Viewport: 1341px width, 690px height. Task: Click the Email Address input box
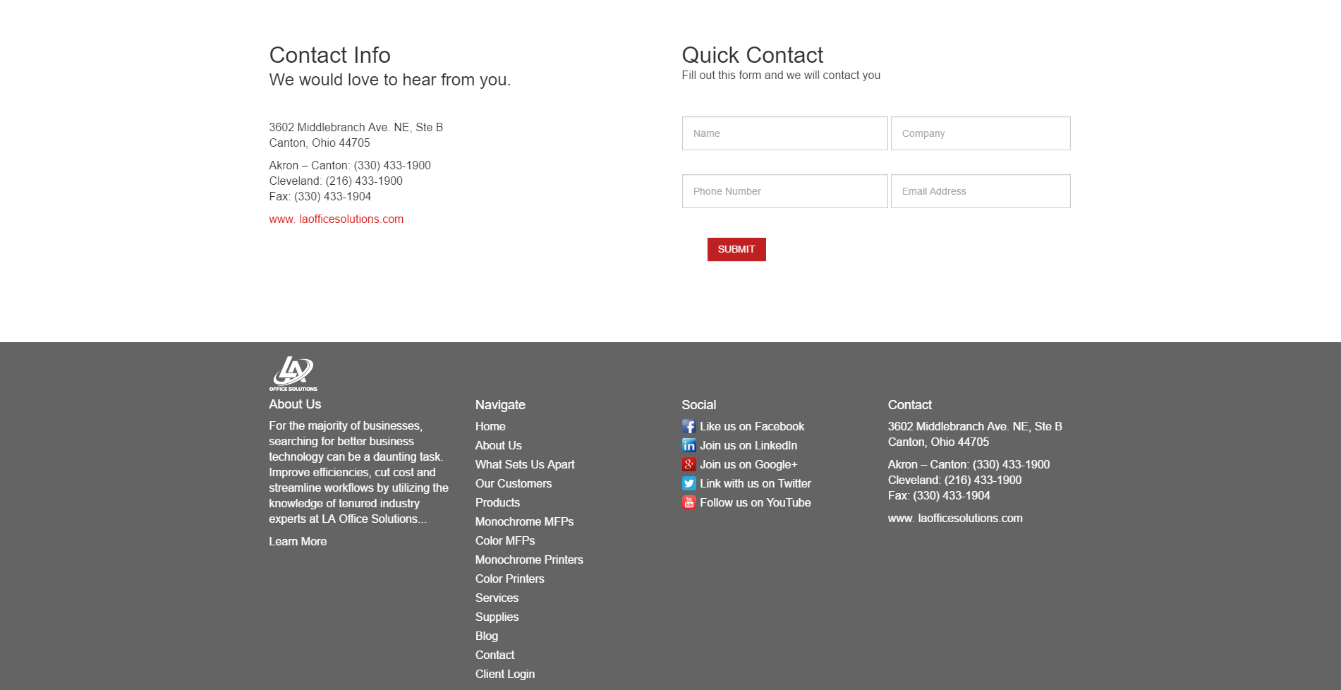click(x=980, y=191)
